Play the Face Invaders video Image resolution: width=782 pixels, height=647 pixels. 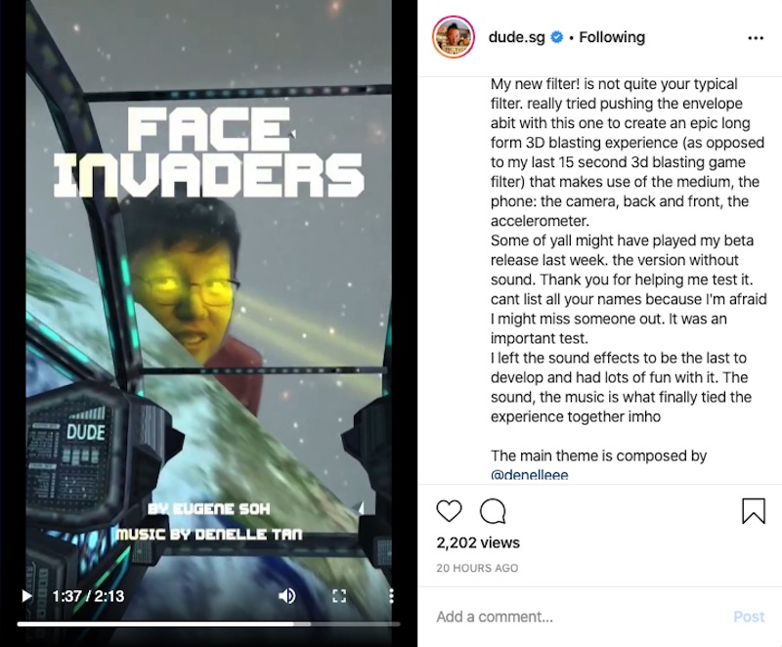tap(26, 595)
